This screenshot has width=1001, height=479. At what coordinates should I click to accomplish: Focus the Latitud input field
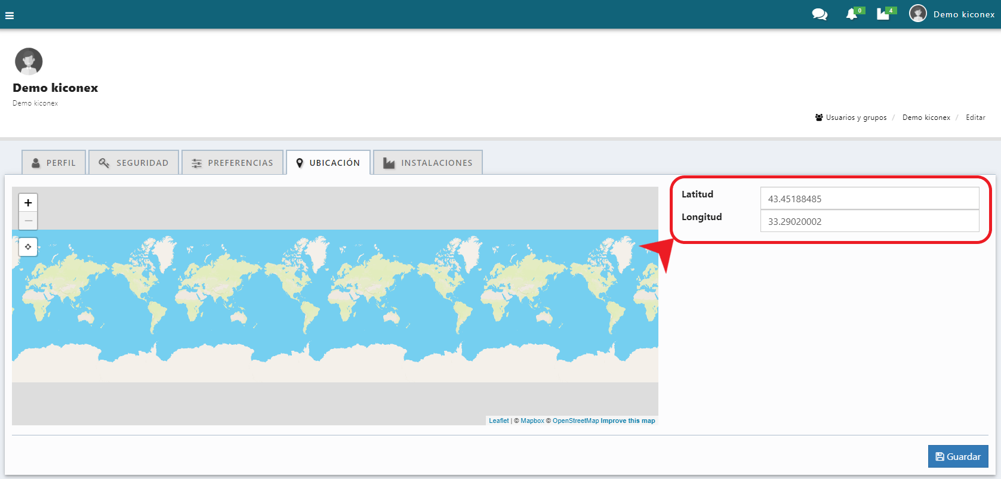(x=869, y=199)
